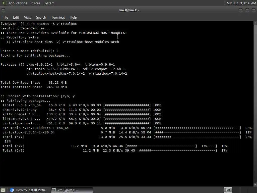Open the File menu in terminal
Screen dimensions: 257x193
pyautogui.click(x=5, y=17)
